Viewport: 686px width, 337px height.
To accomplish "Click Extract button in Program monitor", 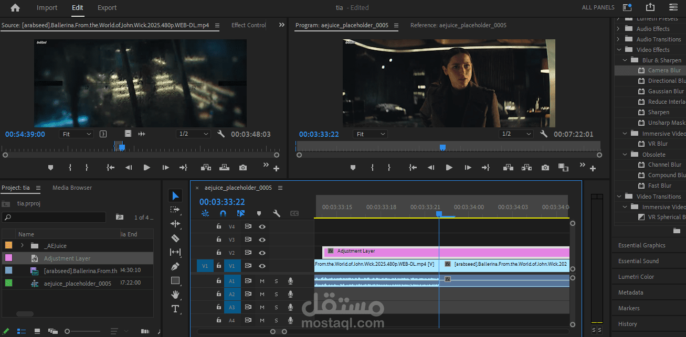I will pyautogui.click(x=526, y=168).
